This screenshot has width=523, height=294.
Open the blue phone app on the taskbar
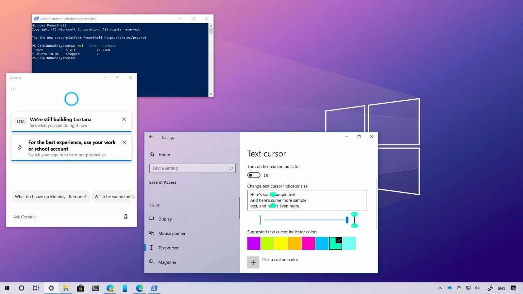click(125, 288)
